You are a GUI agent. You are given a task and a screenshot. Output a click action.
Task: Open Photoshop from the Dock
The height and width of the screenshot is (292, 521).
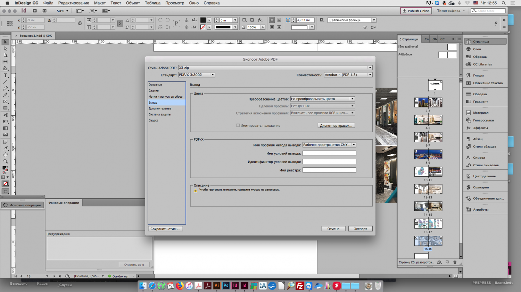pos(226,286)
